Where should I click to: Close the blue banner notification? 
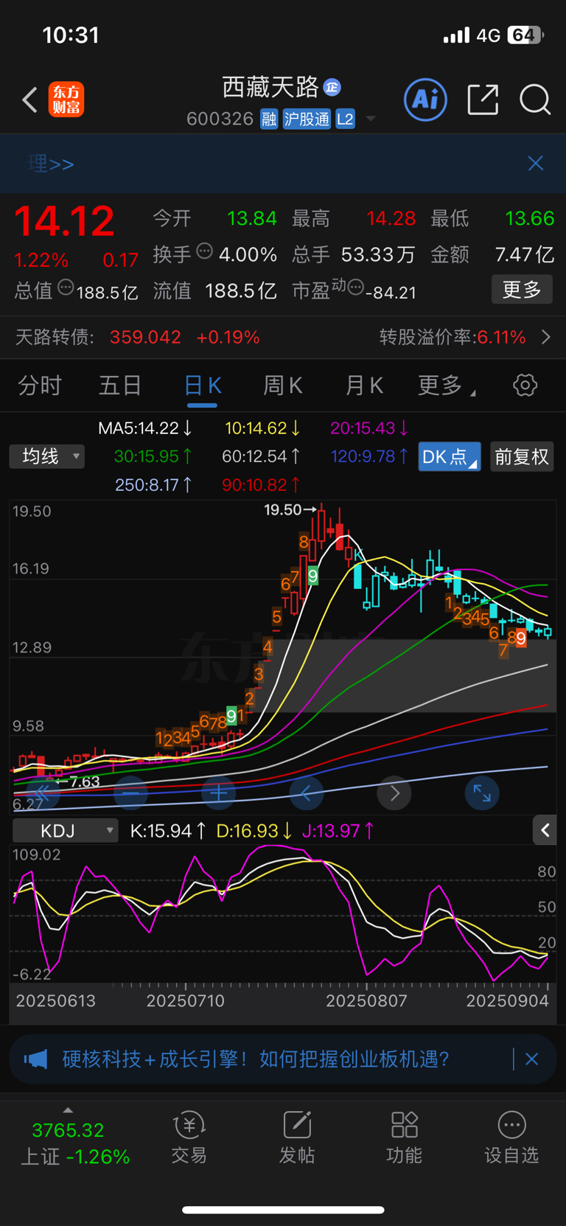536,164
